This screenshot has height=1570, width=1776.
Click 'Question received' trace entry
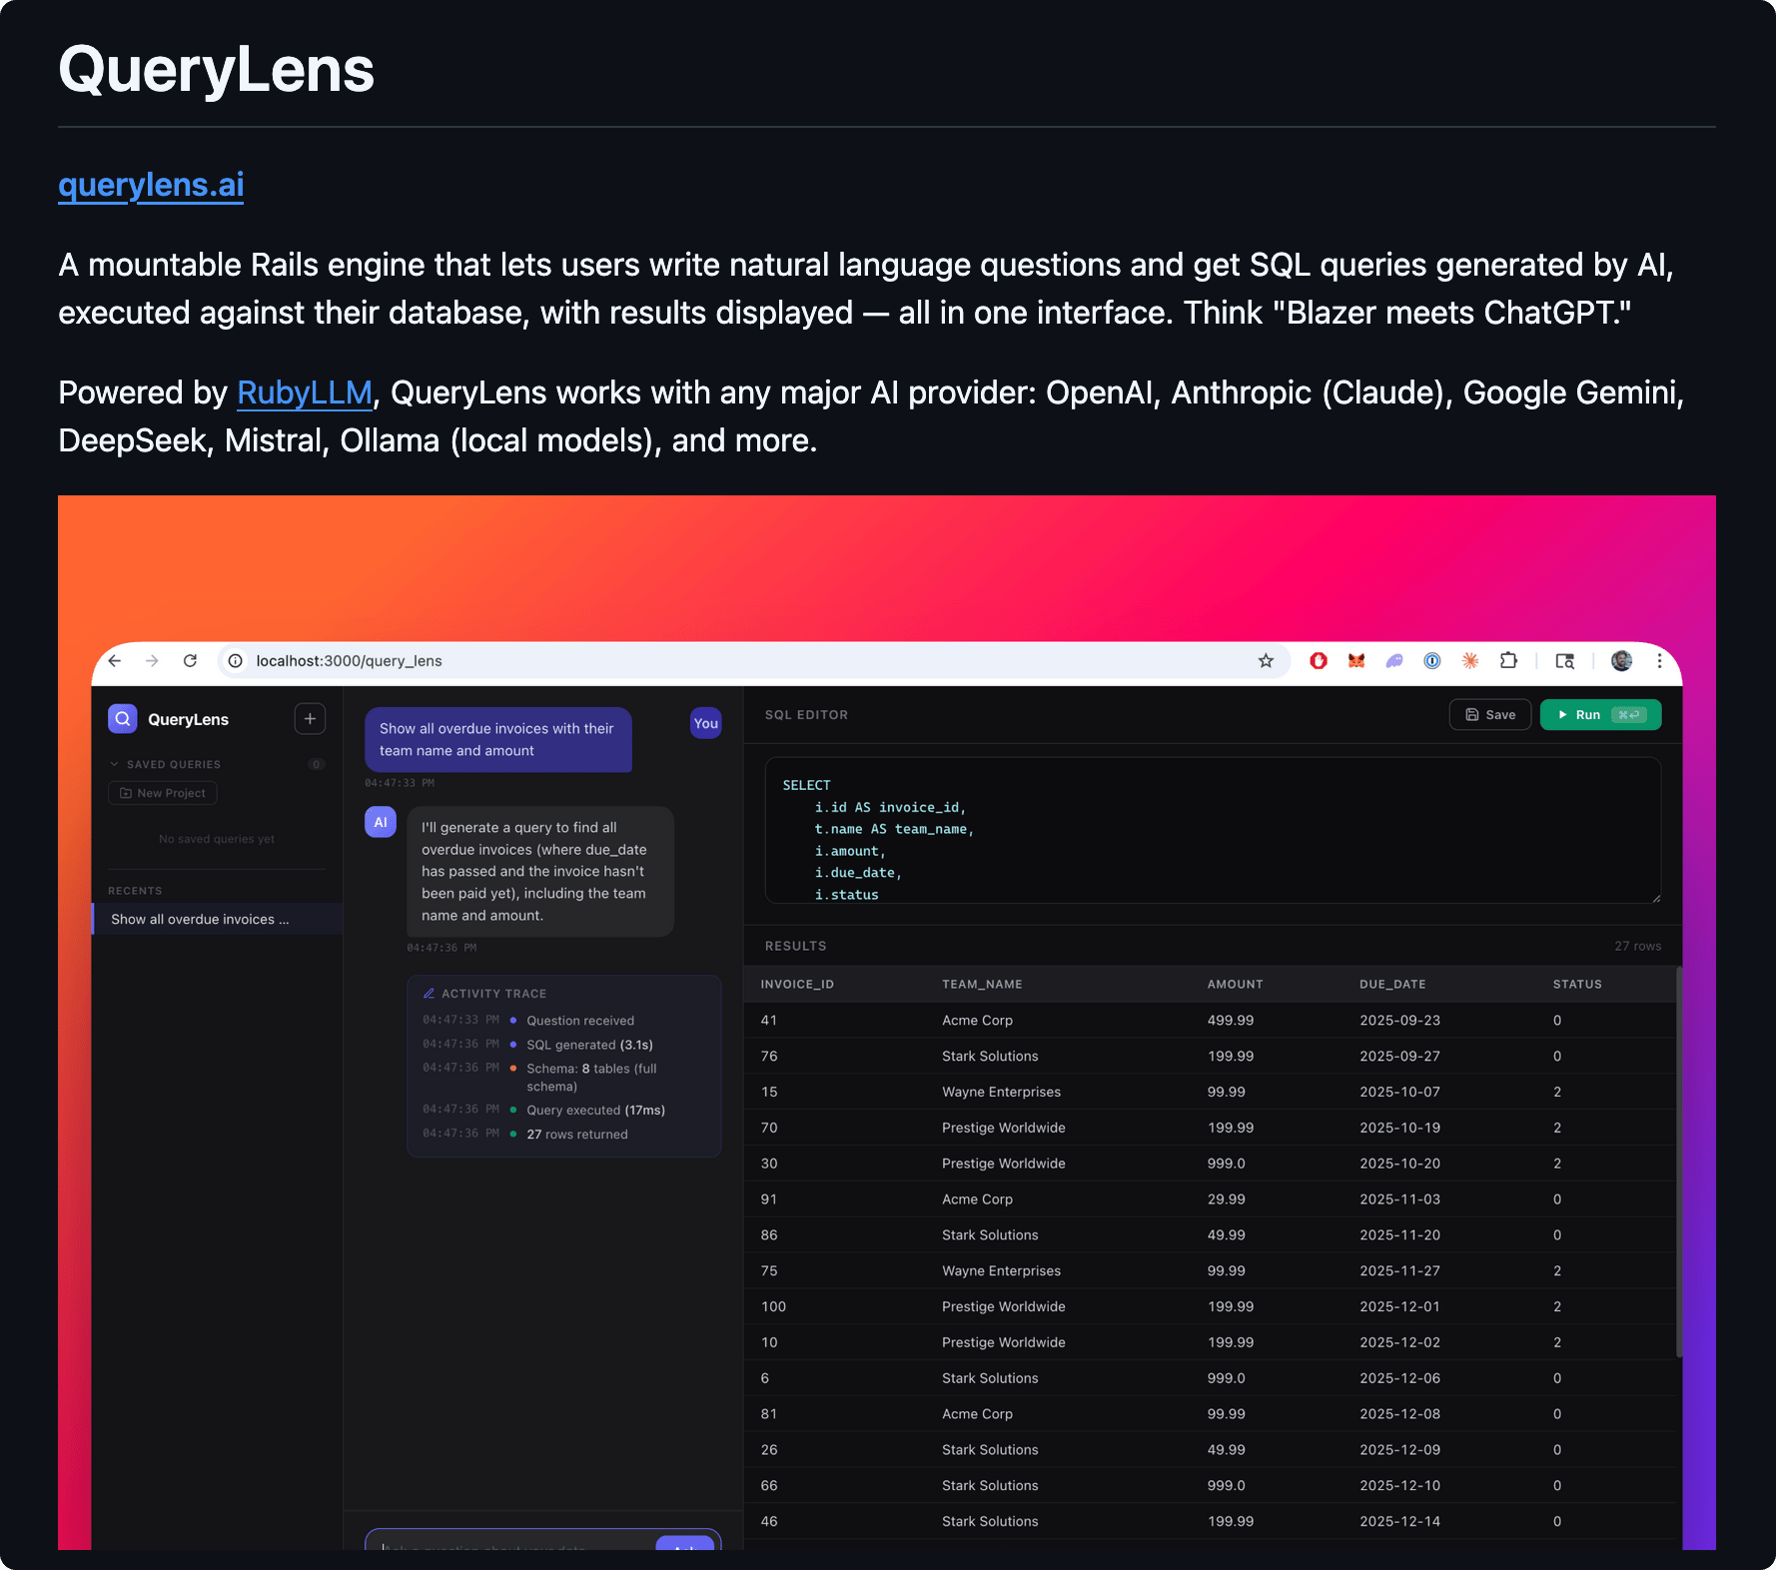(580, 1021)
